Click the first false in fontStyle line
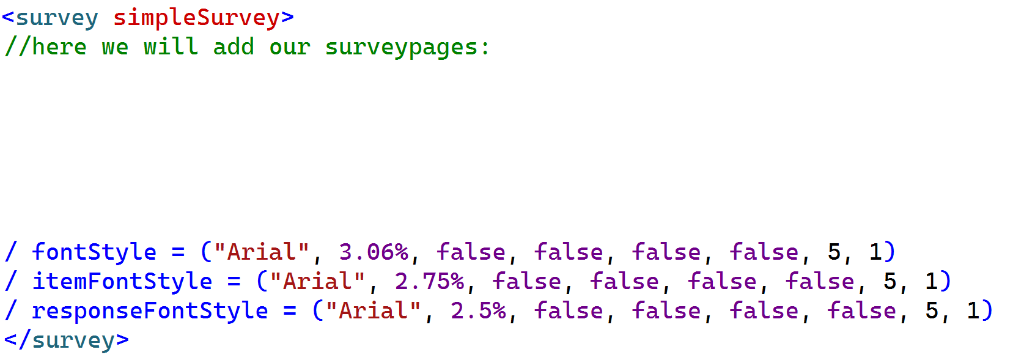This screenshot has height=363, width=1013. (471, 252)
